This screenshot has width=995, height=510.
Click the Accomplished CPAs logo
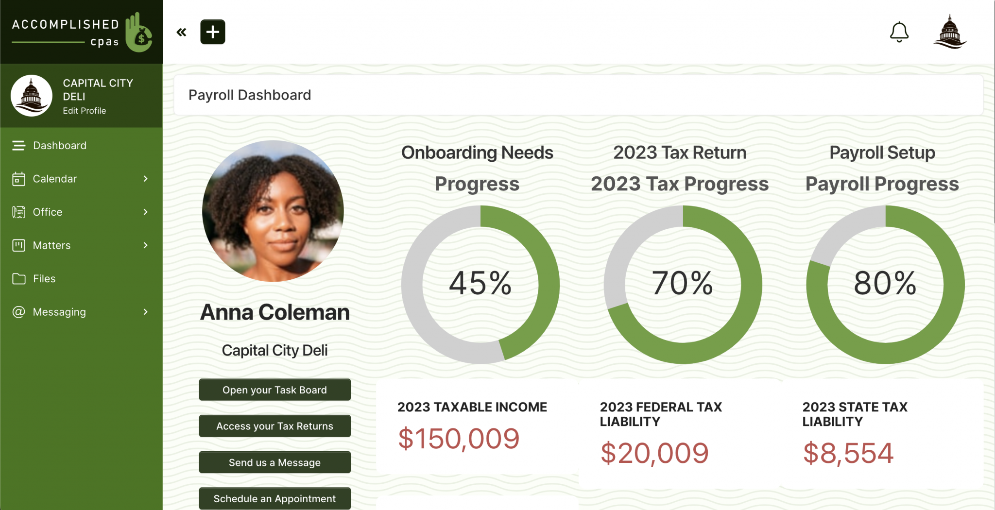tap(82, 32)
